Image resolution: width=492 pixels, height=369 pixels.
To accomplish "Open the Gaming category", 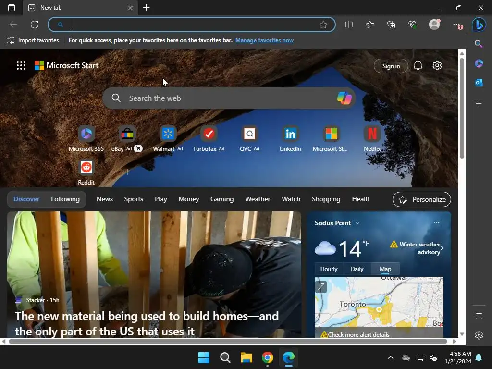I will [x=222, y=199].
